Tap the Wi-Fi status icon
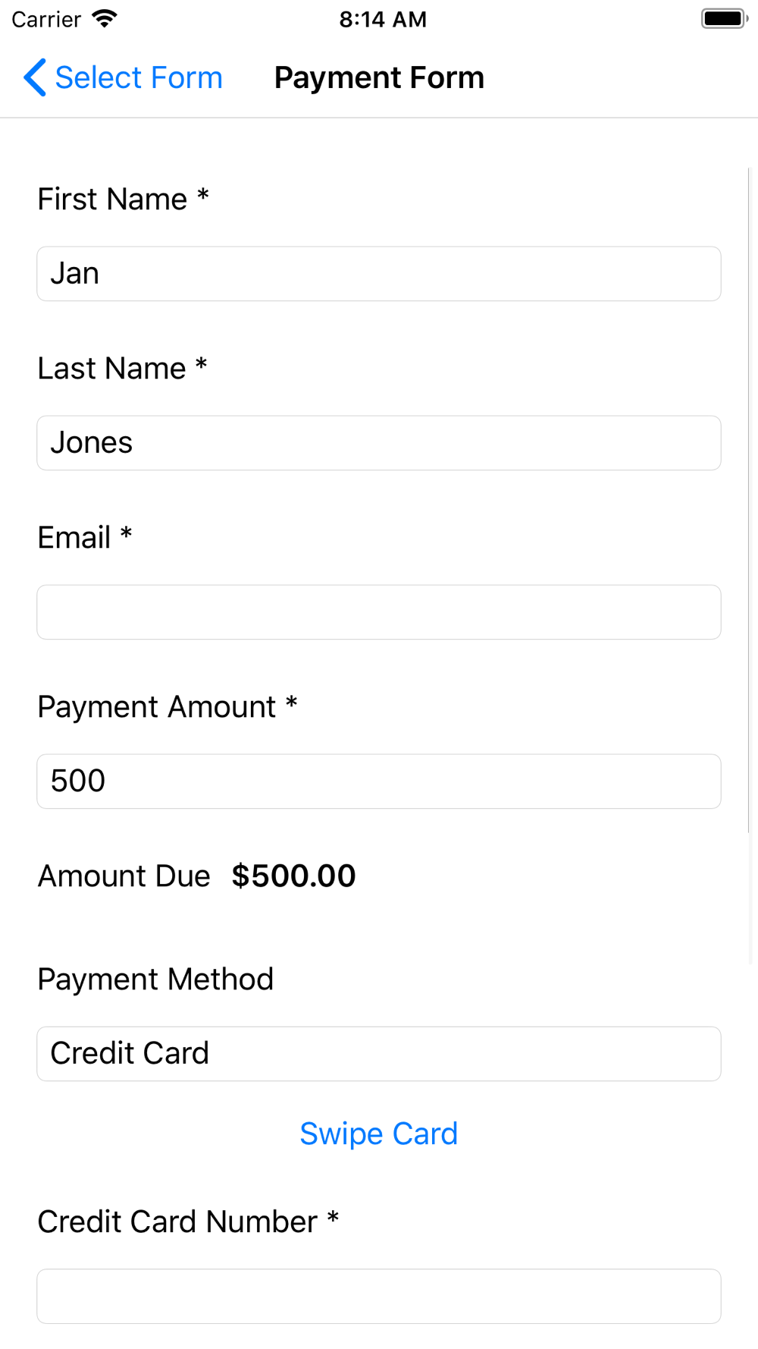This screenshot has height=1349, width=758. click(105, 19)
